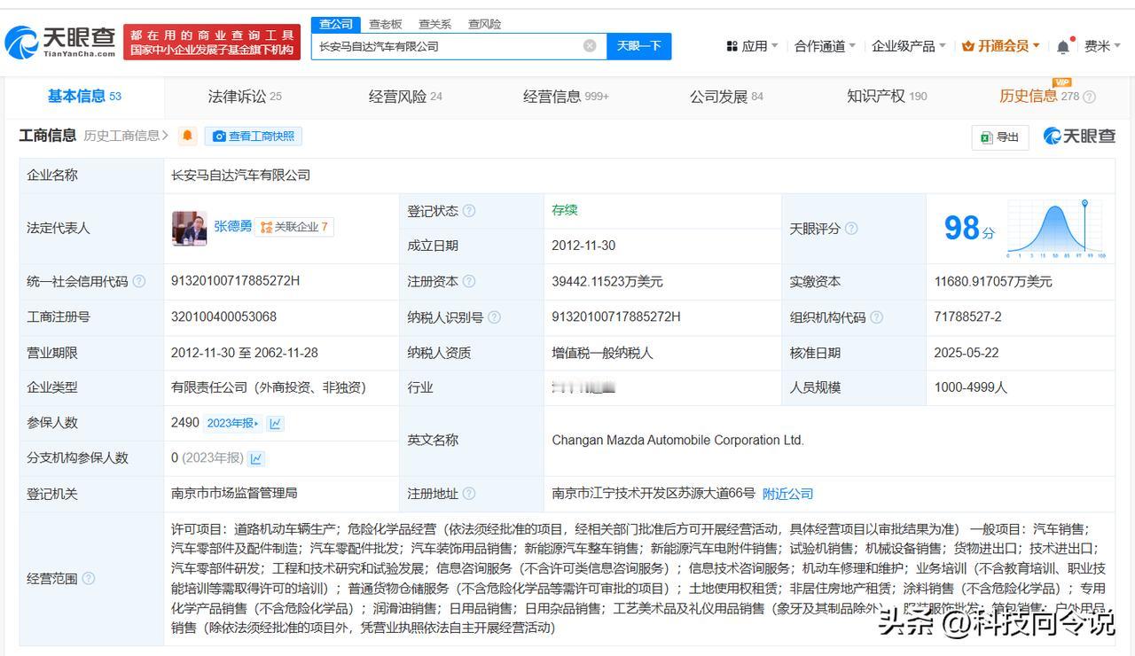Viewport: 1135px width, 656px height.
Task: Click the 存续 registration status
Action: (565, 210)
